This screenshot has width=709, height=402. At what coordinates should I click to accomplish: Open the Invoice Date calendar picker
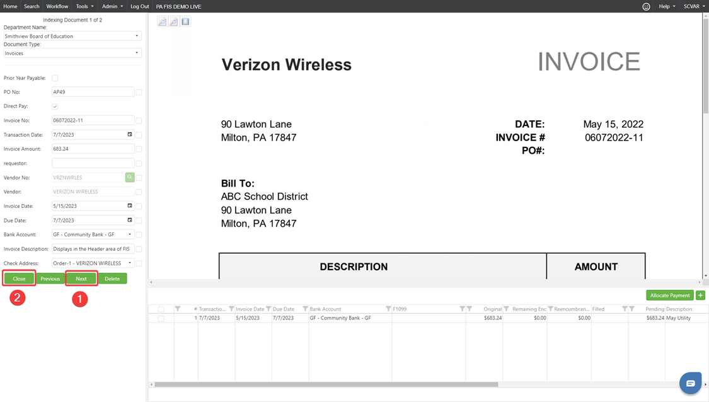[x=130, y=206]
